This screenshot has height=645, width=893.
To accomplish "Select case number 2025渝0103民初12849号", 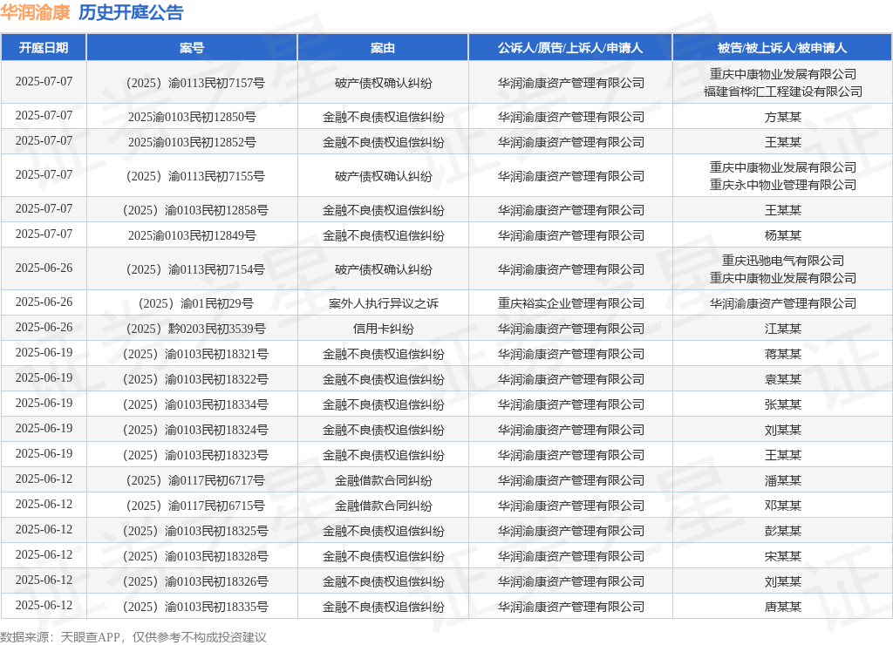I will [192, 235].
